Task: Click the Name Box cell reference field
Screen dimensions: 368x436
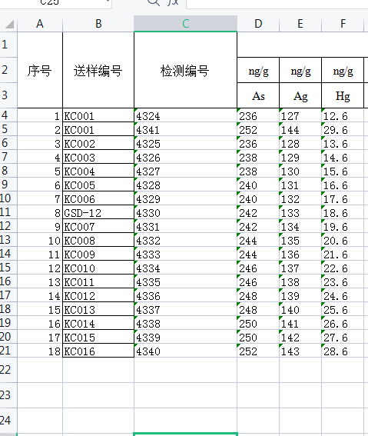Action: 55,3
